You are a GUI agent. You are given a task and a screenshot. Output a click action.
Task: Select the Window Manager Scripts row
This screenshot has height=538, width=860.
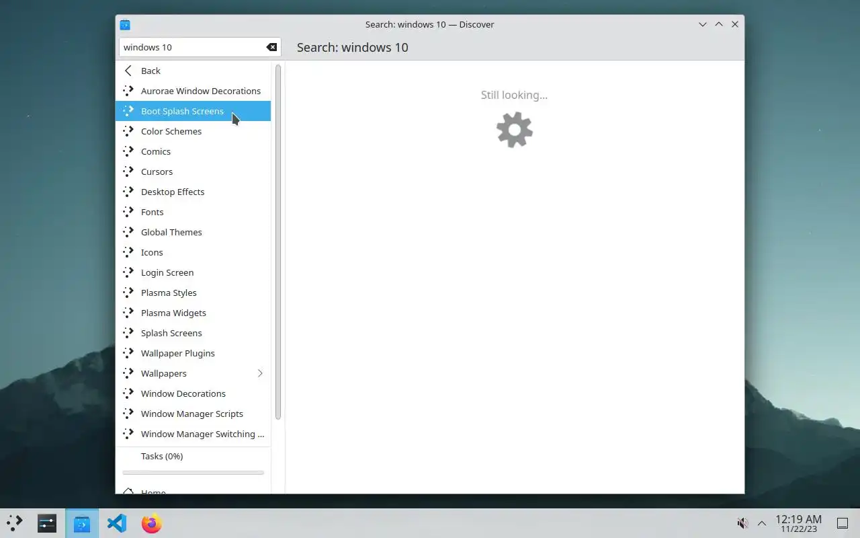pyautogui.click(x=193, y=414)
